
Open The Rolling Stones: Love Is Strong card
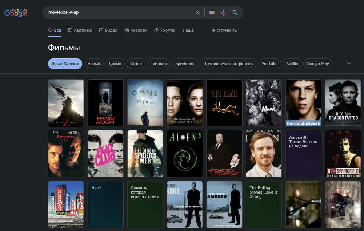pos(264,205)
